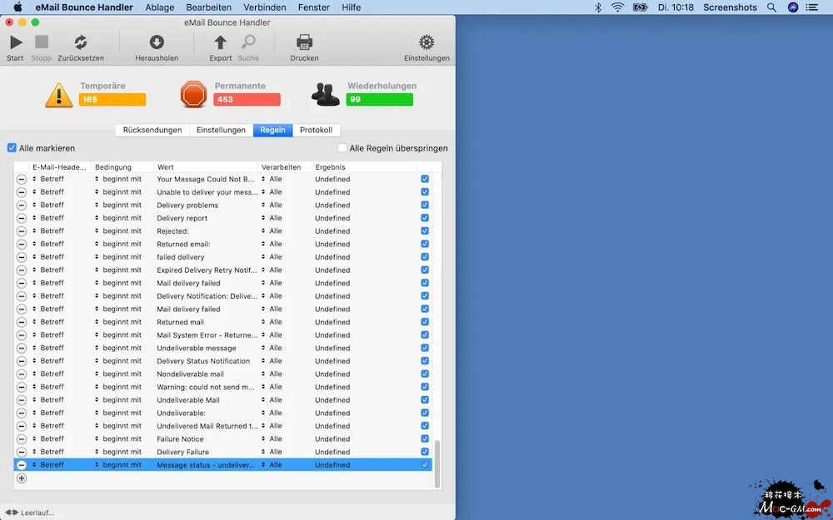Open the Protokoll tab
The width and height of the screenshot is (833, 520).
316,130
